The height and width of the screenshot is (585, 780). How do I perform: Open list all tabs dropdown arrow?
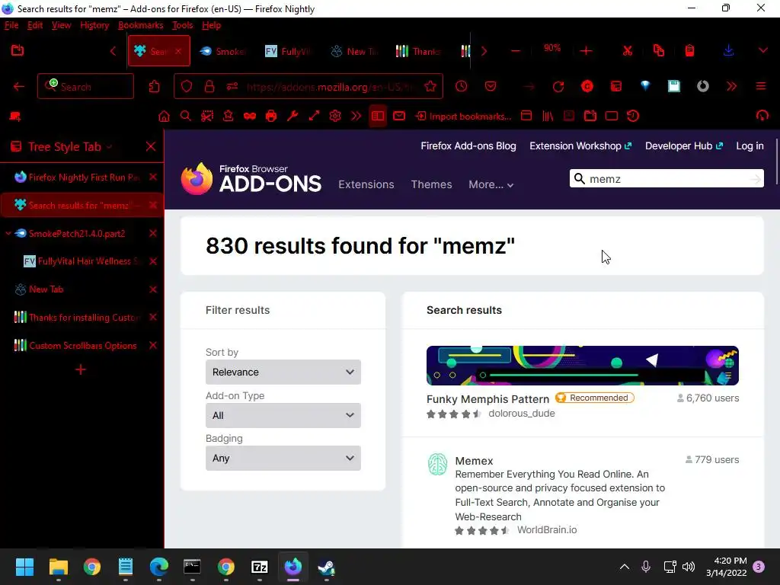(763, 51)
